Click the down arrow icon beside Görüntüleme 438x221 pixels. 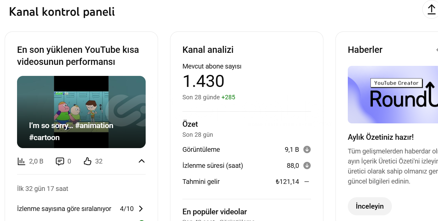point(307,149)
